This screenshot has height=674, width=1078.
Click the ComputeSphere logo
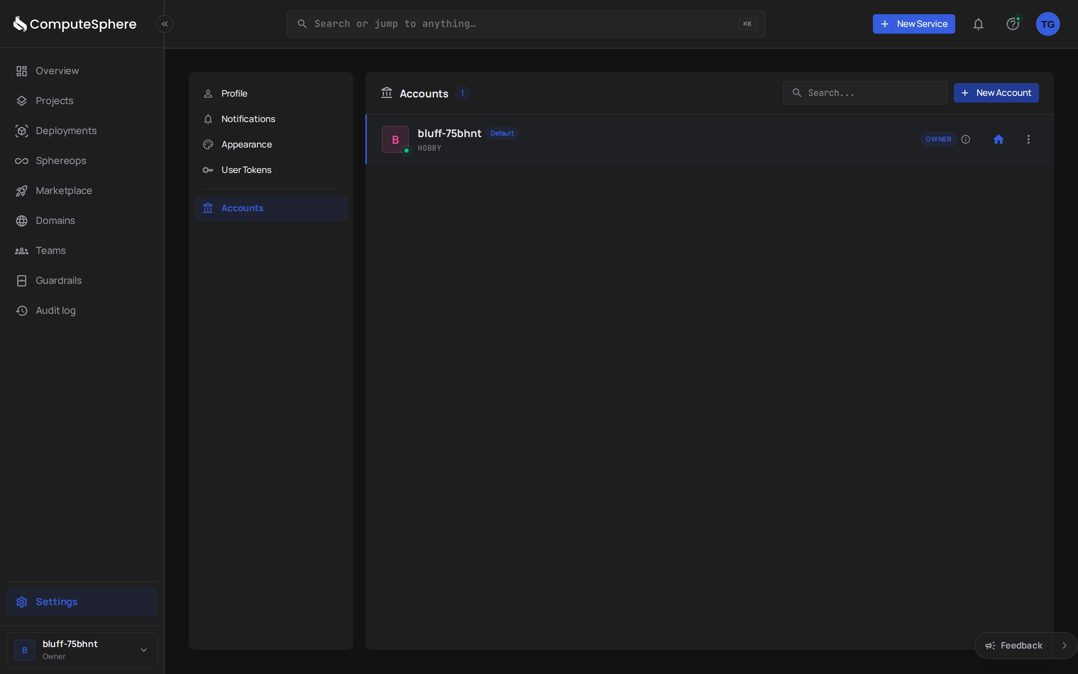point(75,24)
